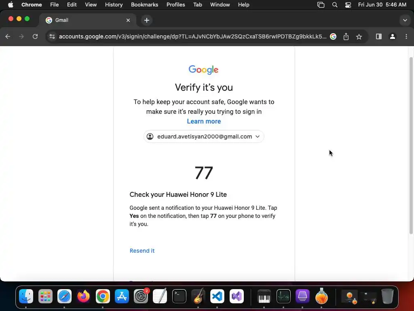Open the Window menu
Screen dimensions: 414x311
point(220,5)
